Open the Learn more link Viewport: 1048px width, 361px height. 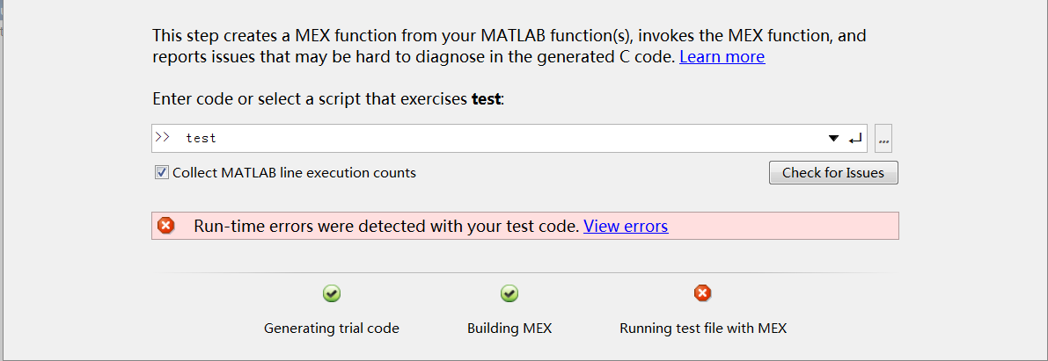[722, 57]
